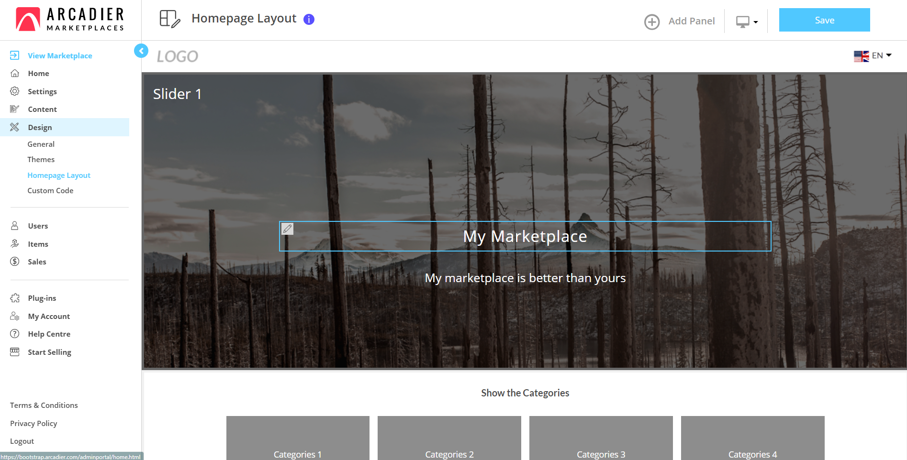Image resolution: width=907 pixels, height=460 pixels.
Task: Click the Help Centre question mark icon
Action: coord(15,334)
